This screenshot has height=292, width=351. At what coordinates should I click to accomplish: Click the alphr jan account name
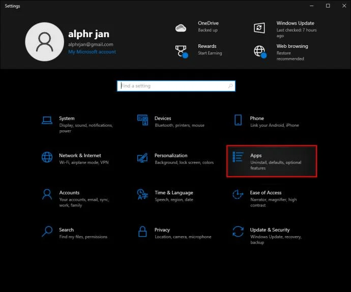click(x=89, y=34)
